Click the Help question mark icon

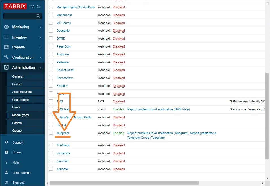7,163
